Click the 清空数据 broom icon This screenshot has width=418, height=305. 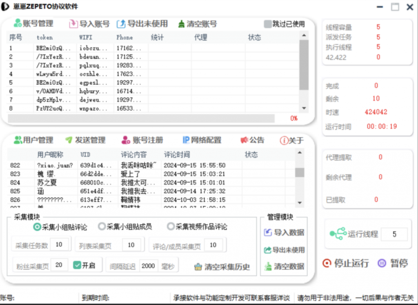(268, 266)
